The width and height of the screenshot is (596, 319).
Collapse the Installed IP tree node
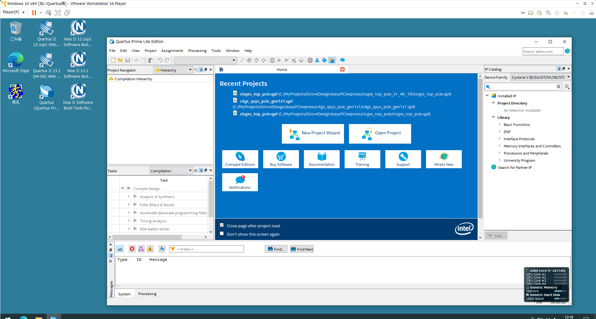tap(487, 95)
